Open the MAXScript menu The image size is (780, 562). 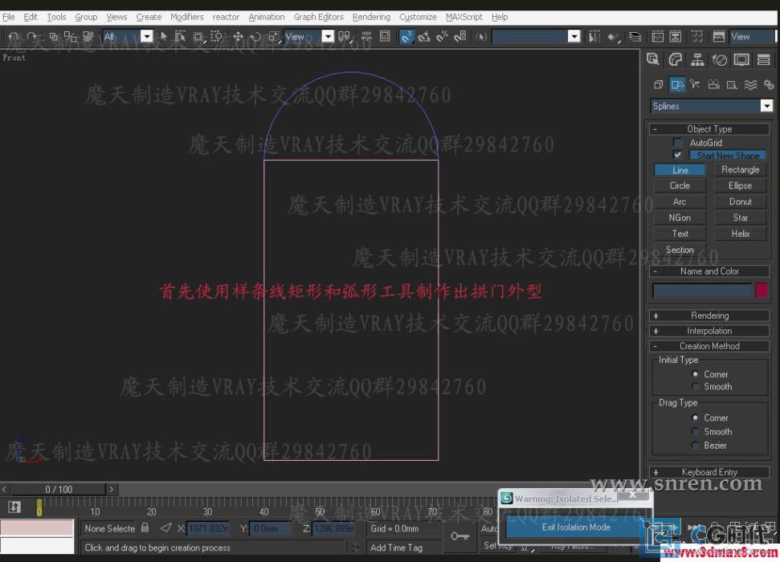tap(464, 17)
